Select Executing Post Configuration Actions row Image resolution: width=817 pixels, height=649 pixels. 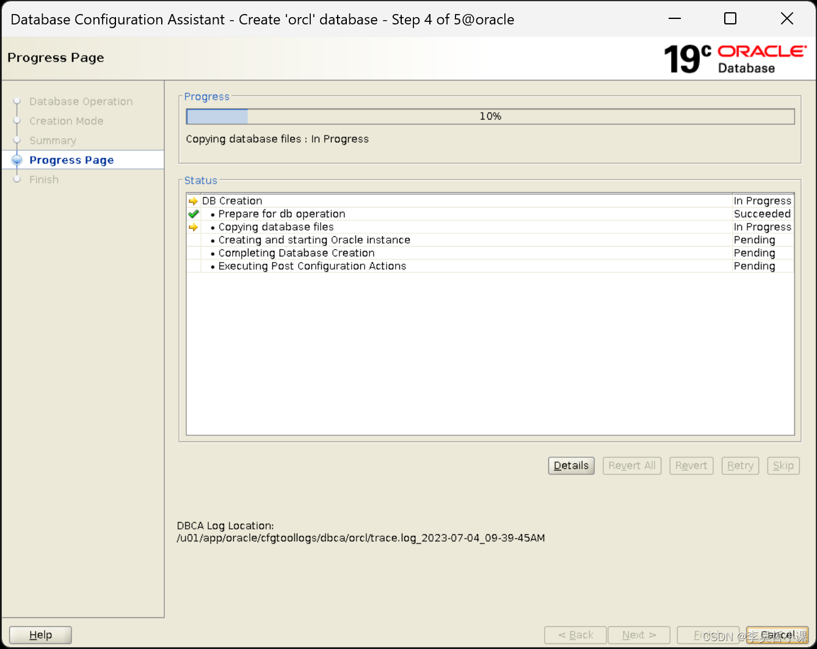click(490, 266)
